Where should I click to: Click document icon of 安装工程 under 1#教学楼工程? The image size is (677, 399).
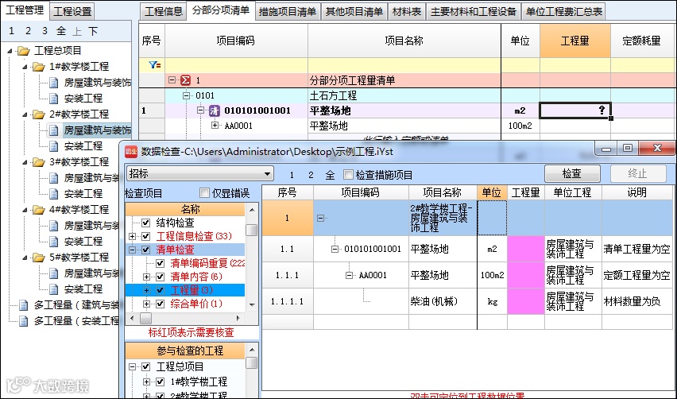tap(53, 99)
